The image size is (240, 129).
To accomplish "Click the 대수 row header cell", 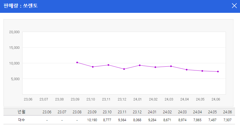I will (x=21, y=120).
